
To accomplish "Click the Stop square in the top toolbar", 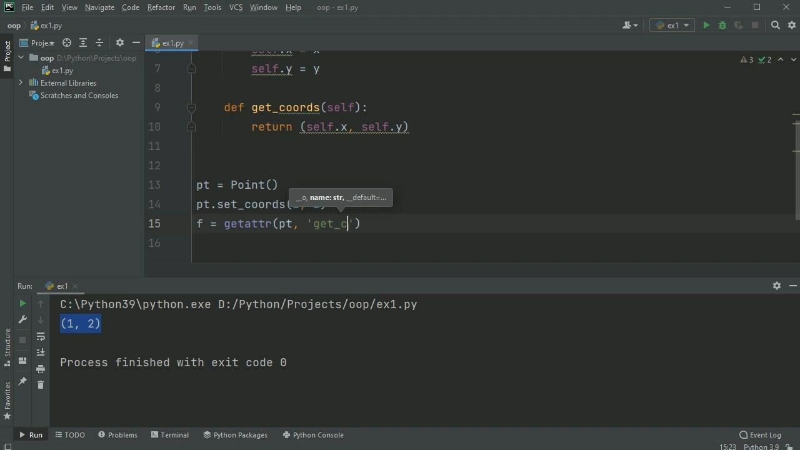I will point(755,26).
